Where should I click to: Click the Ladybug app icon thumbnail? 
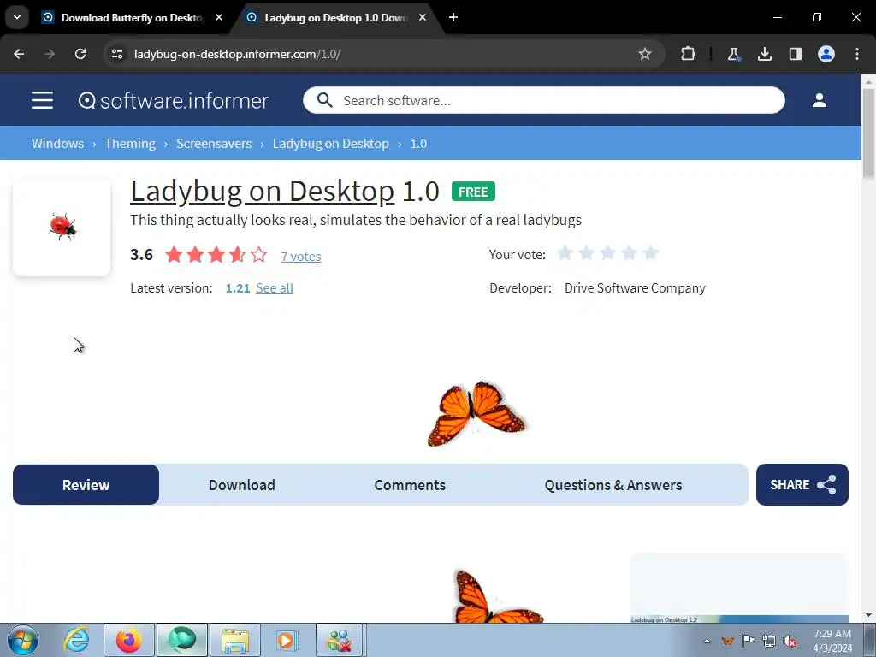(62, 228)
